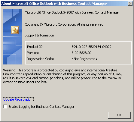Close the About dialog window
The image size is (134, 122).
pyautogui.click(x=130, y=4)
